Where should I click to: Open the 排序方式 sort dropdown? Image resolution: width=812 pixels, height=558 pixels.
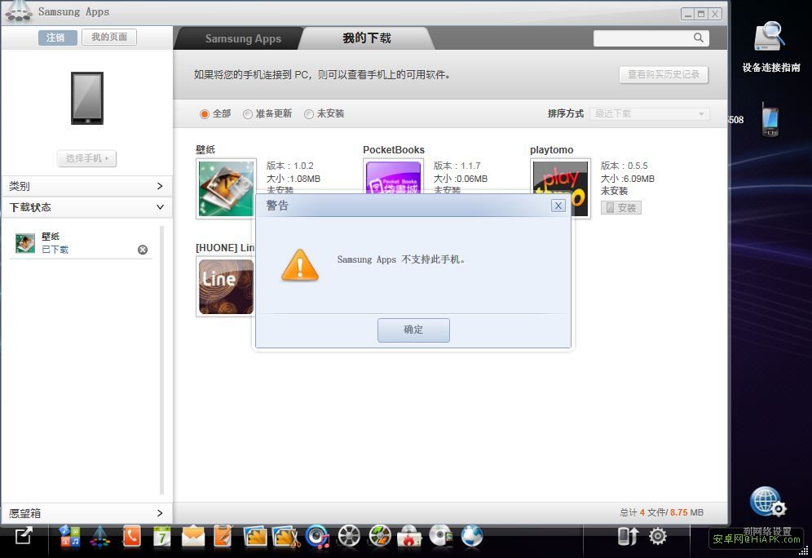pyautogui.click(x=650, y=113)
